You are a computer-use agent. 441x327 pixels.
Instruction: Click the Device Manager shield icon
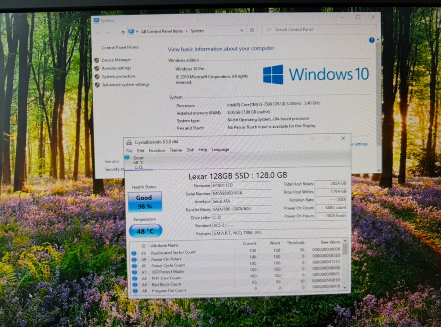click(x=97, y=60)
